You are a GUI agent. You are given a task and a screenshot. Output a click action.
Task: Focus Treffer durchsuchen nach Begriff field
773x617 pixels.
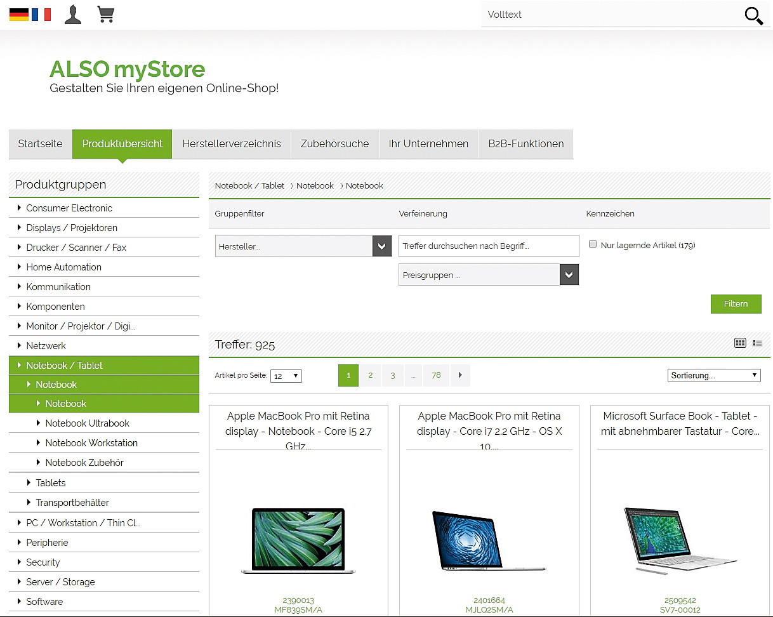pyautogui.click(x=489, y=246)
